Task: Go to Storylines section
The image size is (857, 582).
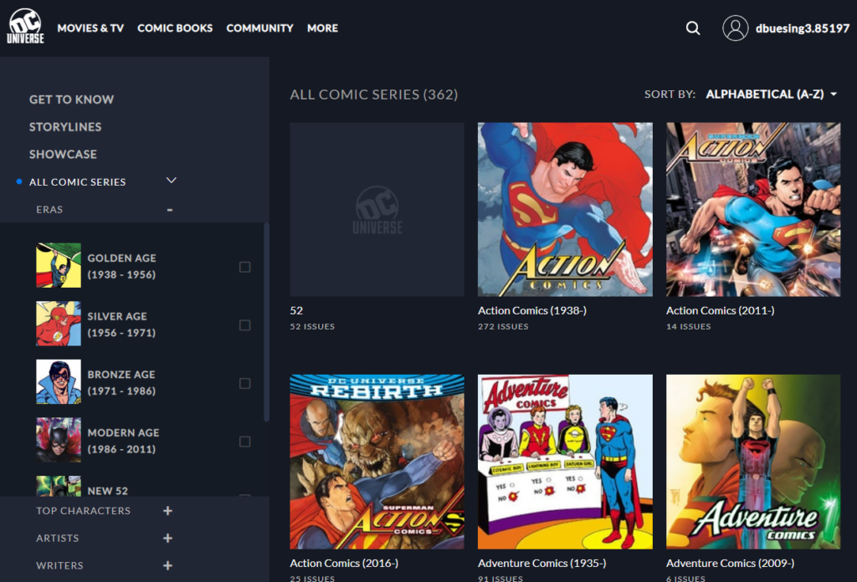Action: tap(65, 126)
